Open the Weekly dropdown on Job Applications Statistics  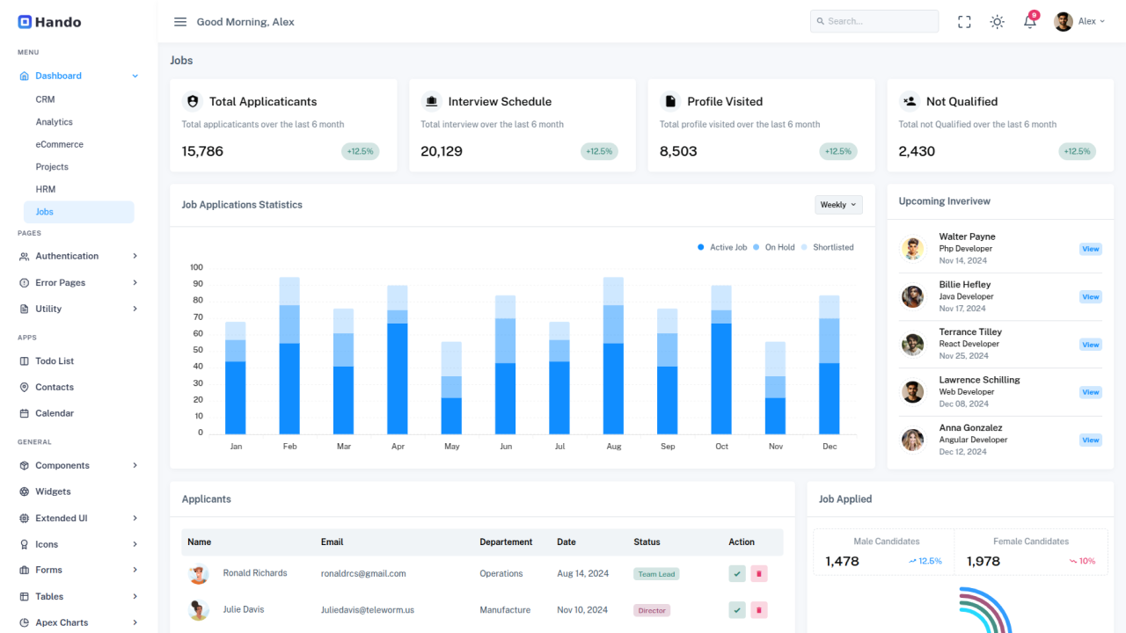837,204
